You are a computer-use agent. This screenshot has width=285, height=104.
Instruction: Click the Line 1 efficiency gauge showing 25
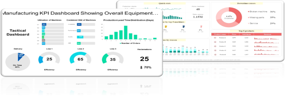click(49, 58)
